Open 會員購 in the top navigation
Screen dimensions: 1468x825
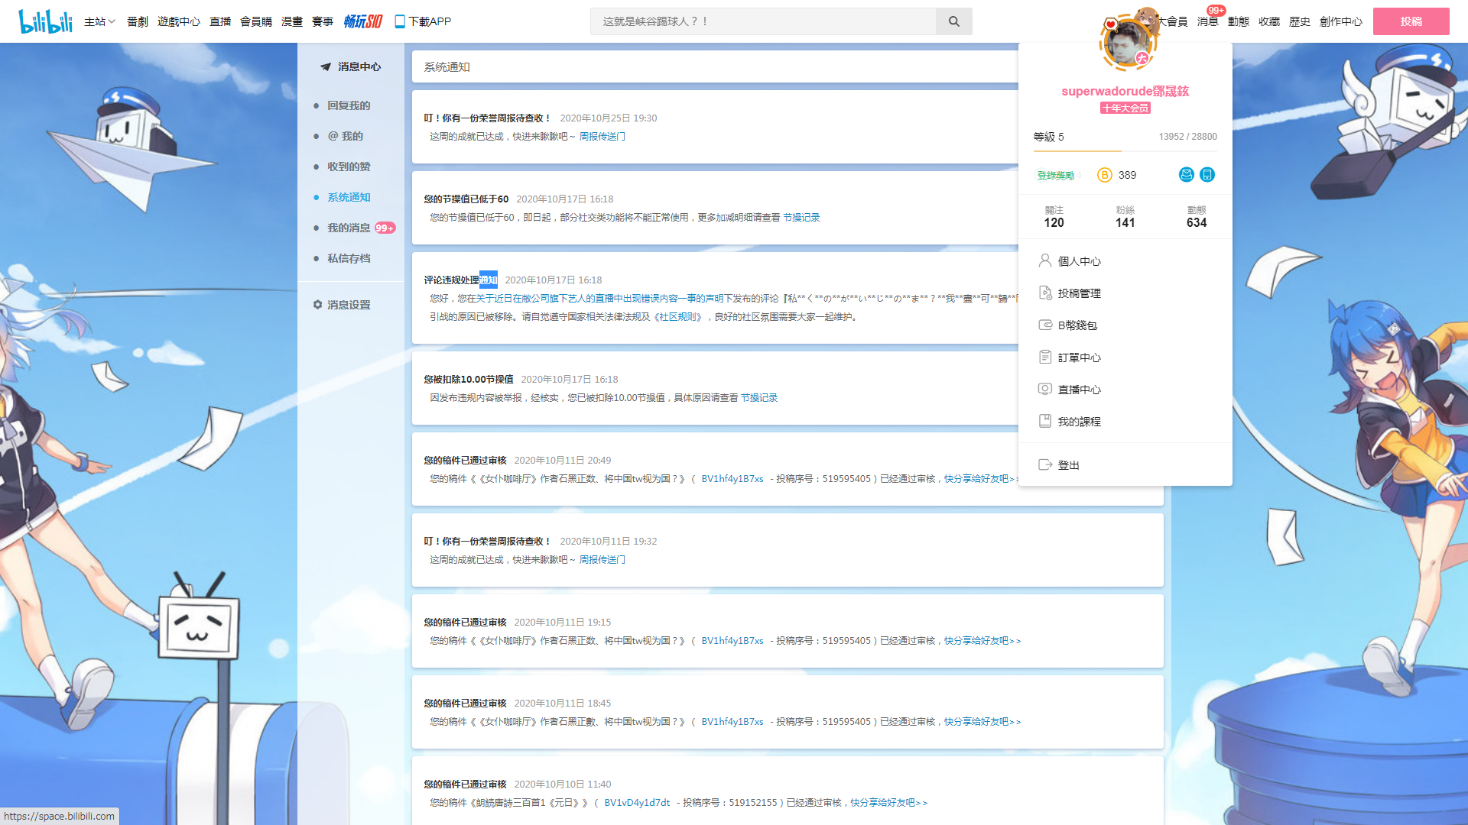pos(255,21)
